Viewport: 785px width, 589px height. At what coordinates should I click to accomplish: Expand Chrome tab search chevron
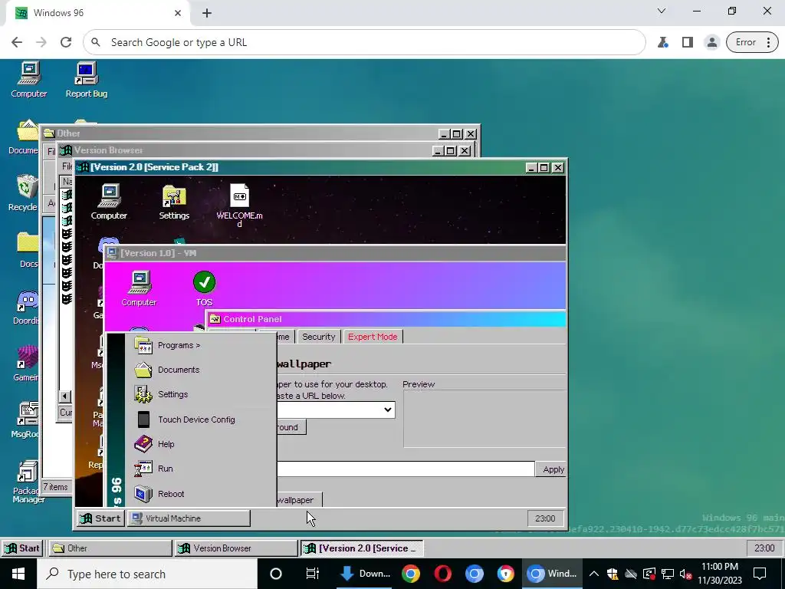[662, 11]
